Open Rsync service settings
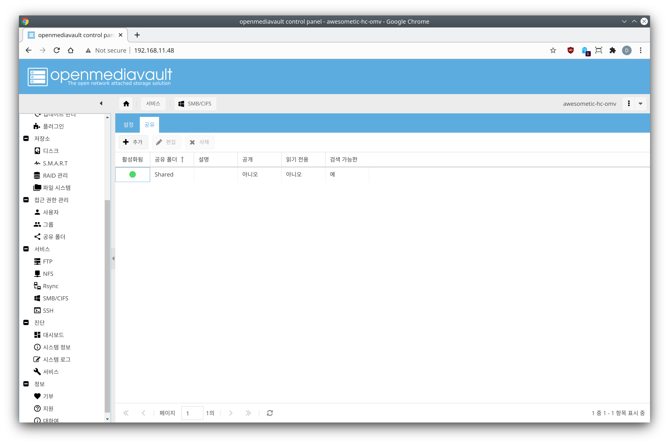The height and width of the screenshot is (445, 669). click(x=46, y=286)
